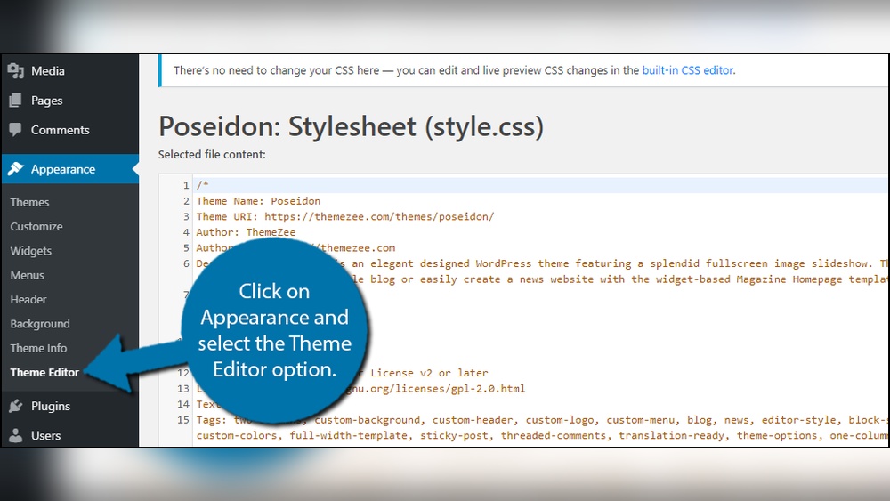Click the Media camera icon in sidebar
The width and height of the screenshot is (890, 501).
coord(15,71)
